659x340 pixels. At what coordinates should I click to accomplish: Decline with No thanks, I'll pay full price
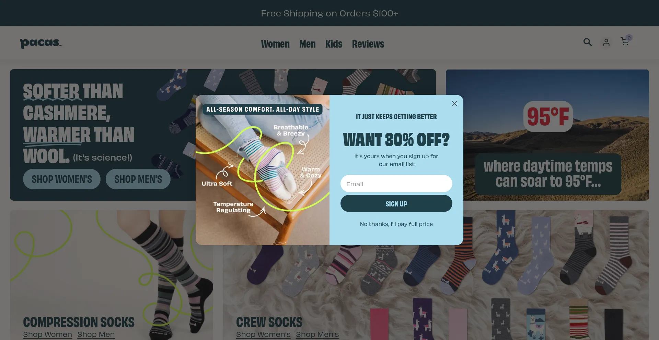(x=396, y=224)
